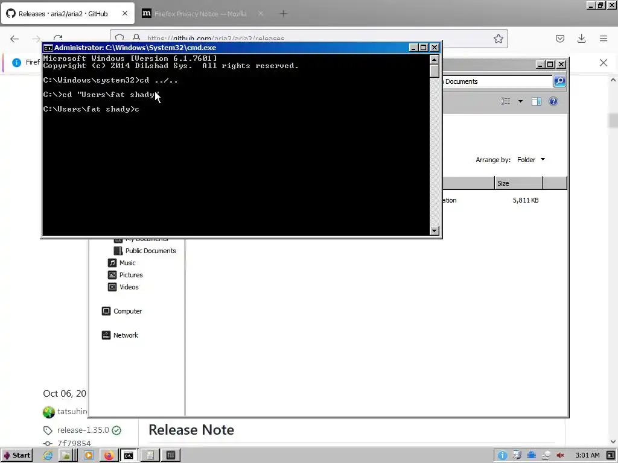Screen dimensions: 618x463
Task: Open the Firefox downloads panel
Action: point(581,39)
